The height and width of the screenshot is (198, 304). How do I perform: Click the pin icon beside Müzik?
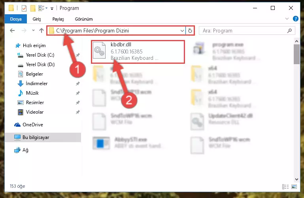77,93
